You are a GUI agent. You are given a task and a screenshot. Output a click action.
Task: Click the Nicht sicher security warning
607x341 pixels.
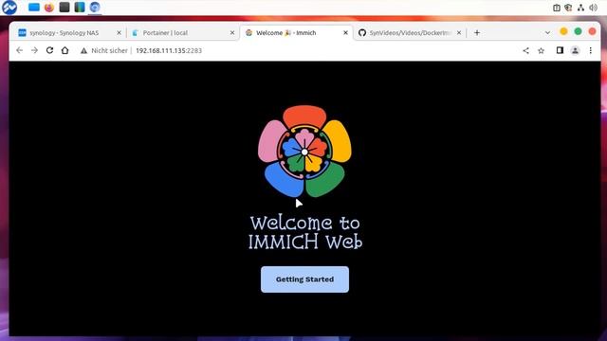point(103,50)
